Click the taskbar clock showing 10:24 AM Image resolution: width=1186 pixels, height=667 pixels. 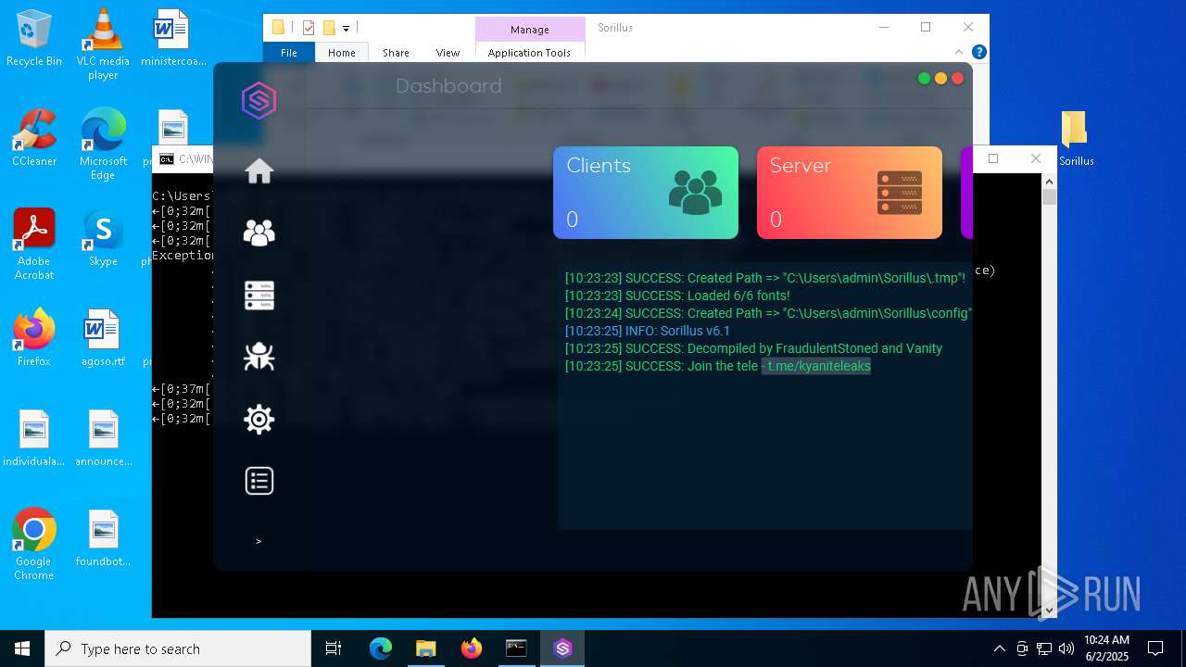pyautogui.click(x=1106, y=648)
